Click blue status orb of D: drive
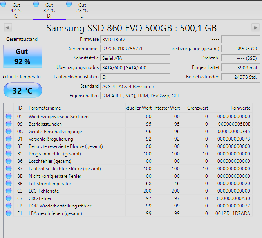Viewport: 262px width, 238px height. [36, 4]
